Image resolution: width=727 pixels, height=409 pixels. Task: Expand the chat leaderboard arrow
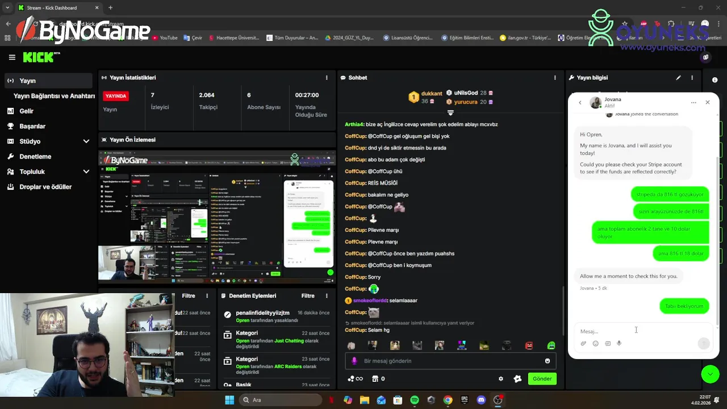click(x=450, y=113)
